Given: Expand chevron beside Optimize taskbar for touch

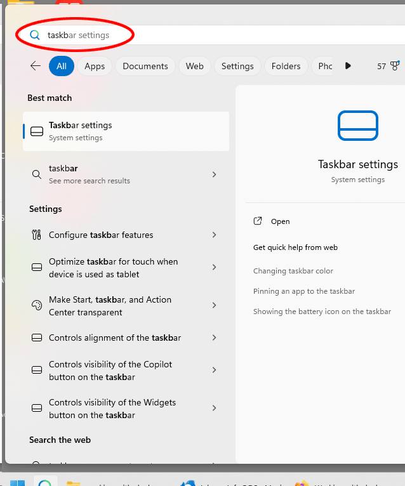Looking at the screenshot, I should 214,268.
